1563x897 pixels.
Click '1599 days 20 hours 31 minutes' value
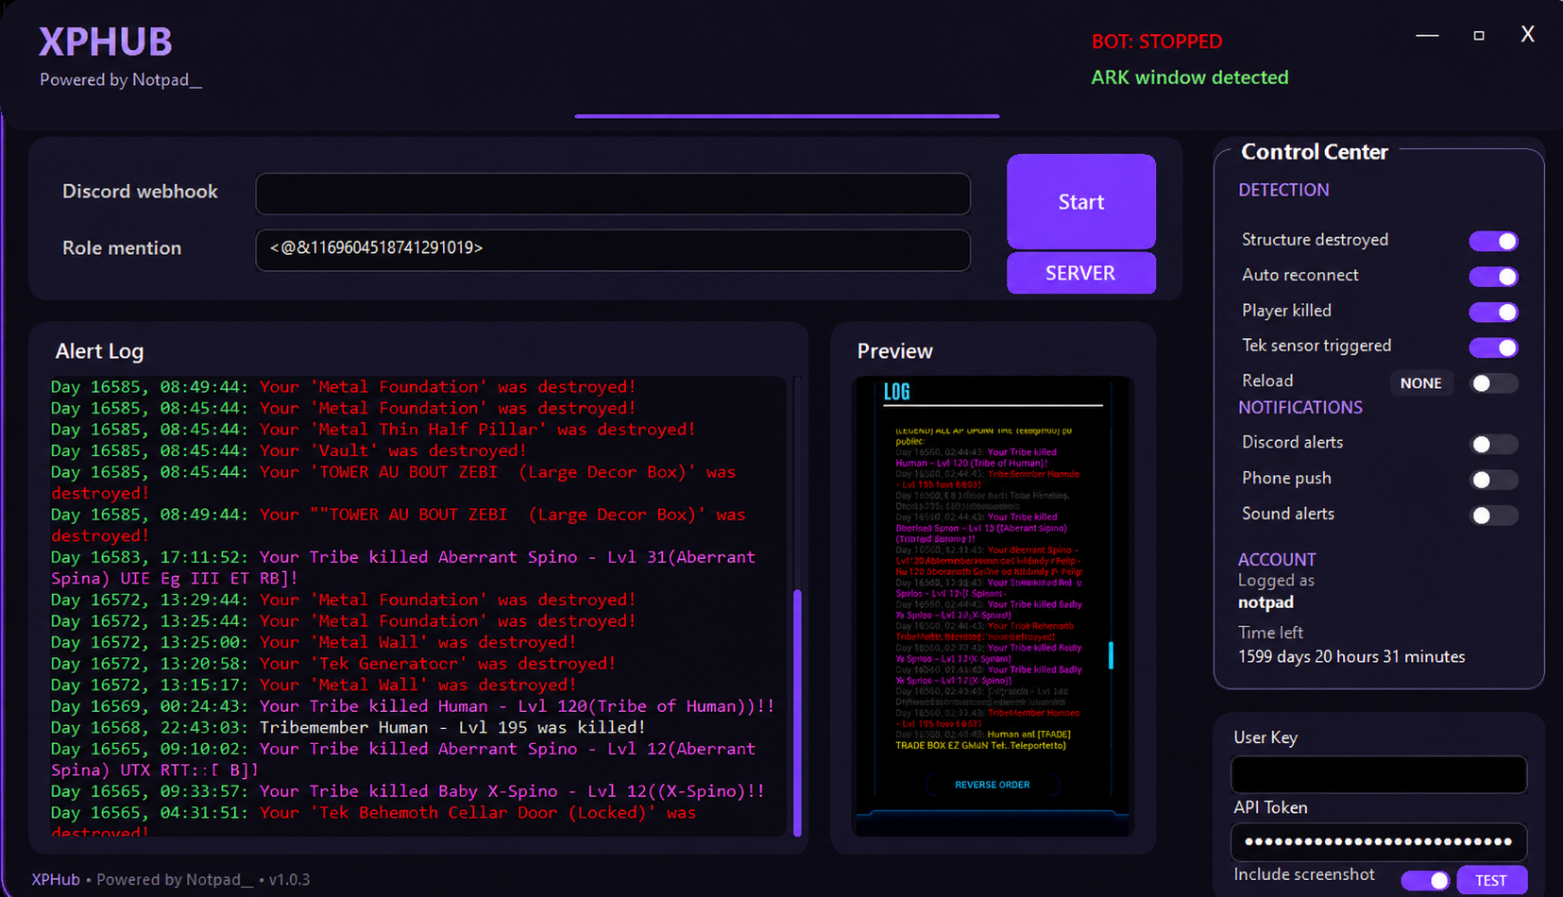(x=1351, y=656)
